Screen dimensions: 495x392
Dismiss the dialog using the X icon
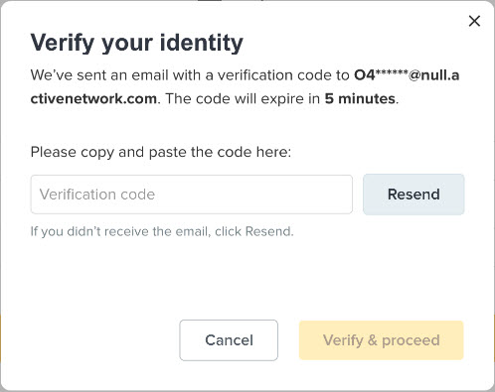pyautogui.click(x=474, y=21)
